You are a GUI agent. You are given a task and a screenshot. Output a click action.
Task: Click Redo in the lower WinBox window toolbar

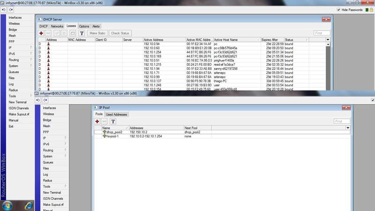pos(45,100)
